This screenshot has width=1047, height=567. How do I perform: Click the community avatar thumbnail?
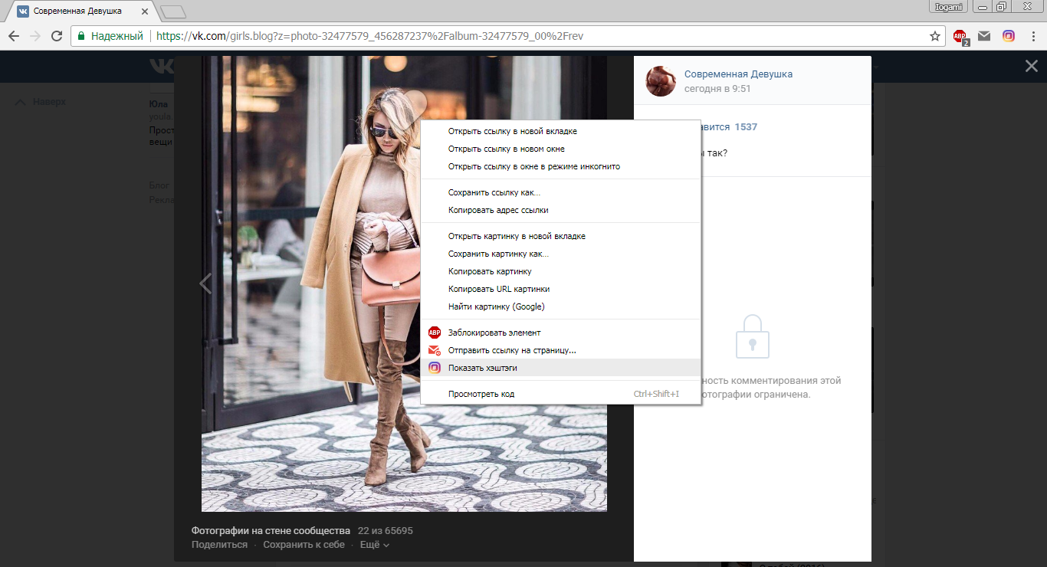pos(661,81)
